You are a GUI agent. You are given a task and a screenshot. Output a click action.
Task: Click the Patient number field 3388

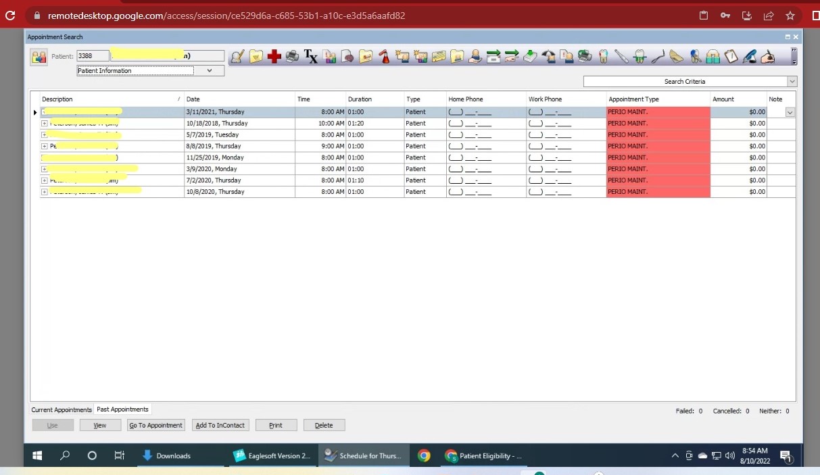(x=93, y=56)
